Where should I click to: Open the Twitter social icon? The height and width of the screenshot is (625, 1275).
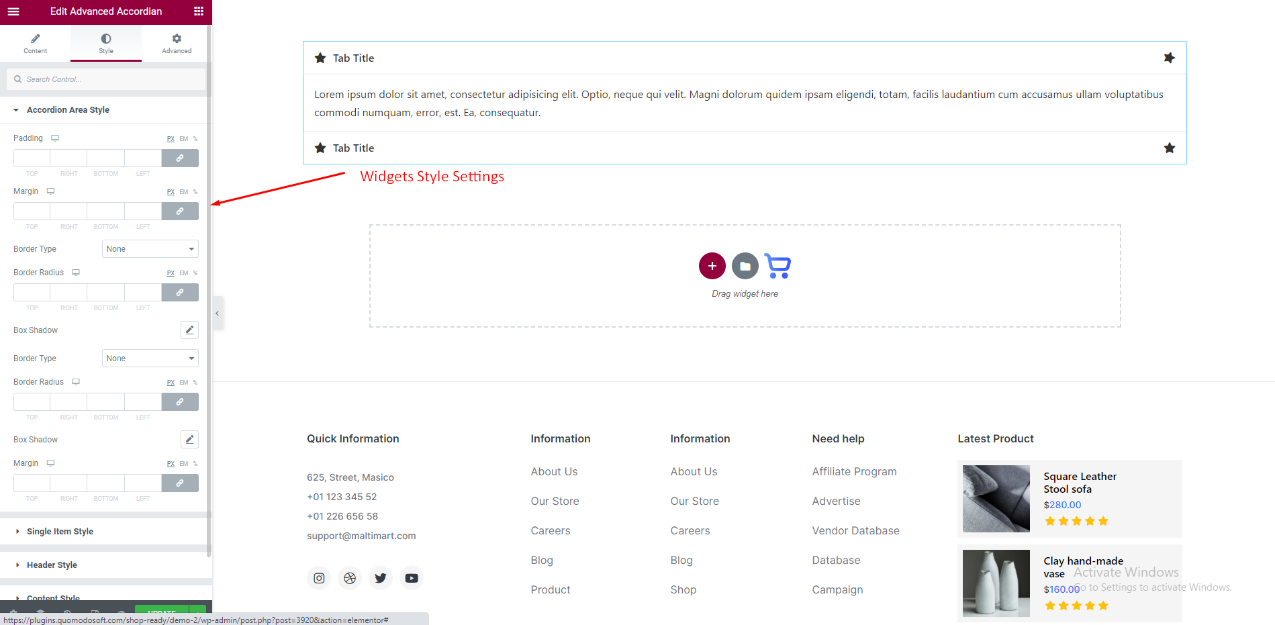(381, 578)
